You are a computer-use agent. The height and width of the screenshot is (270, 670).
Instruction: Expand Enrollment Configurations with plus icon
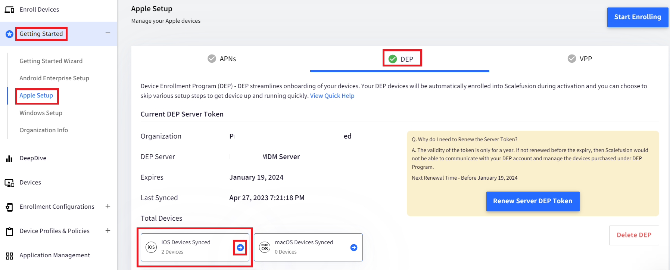(108, 206)
